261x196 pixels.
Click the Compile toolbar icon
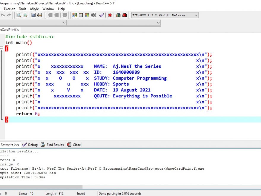click(74, 15)
